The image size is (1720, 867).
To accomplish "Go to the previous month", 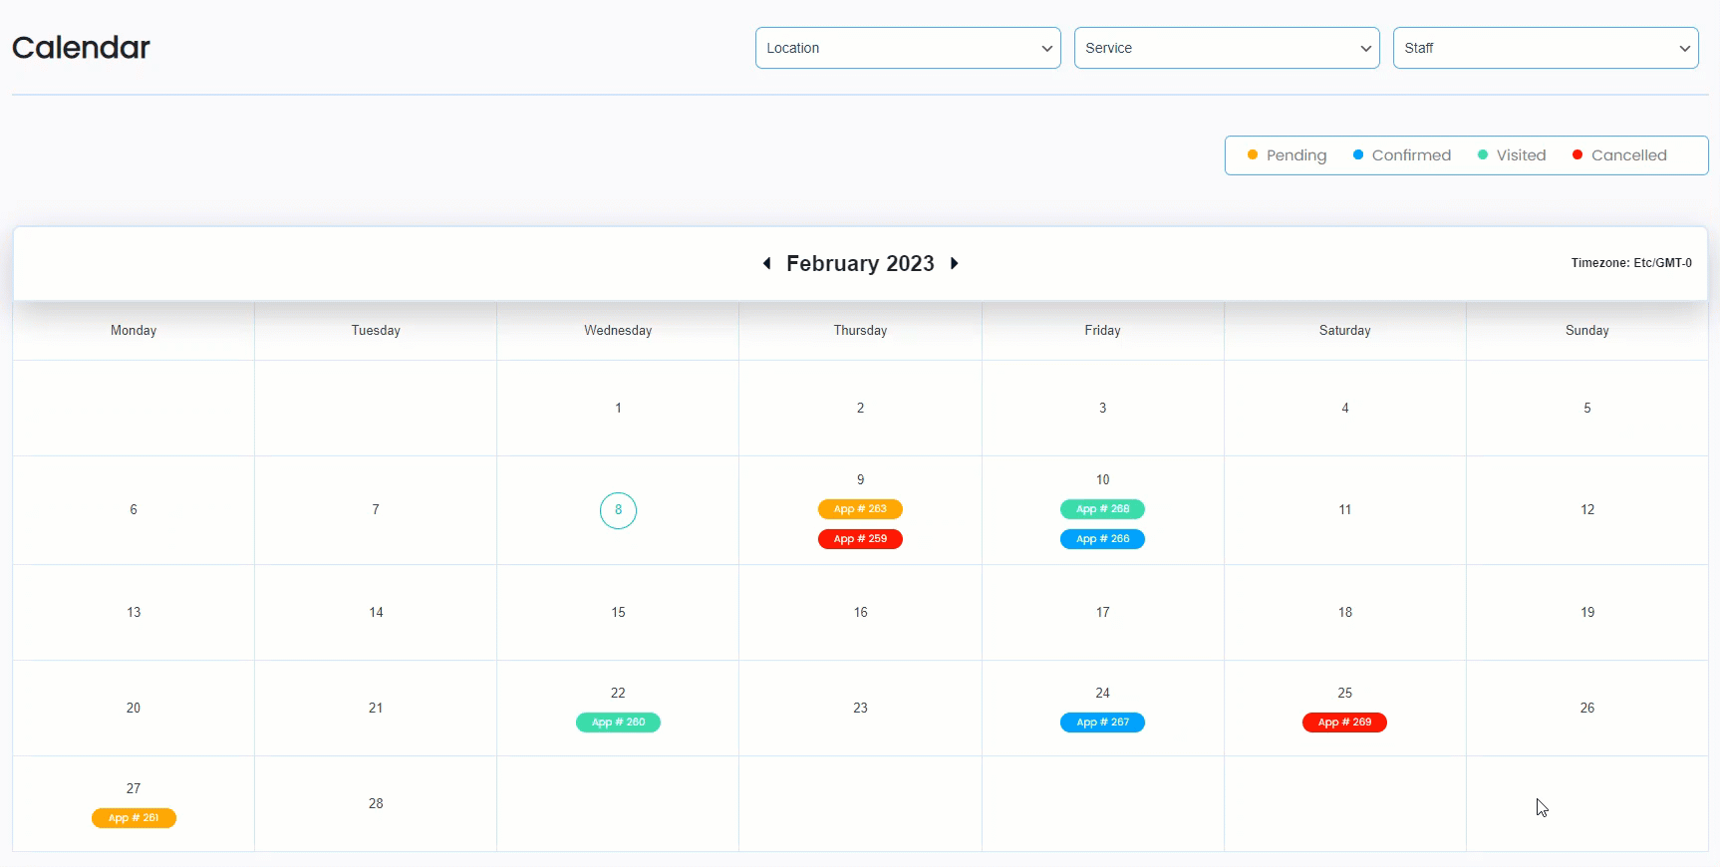I will pyautogui.click(x=766, y=263).
